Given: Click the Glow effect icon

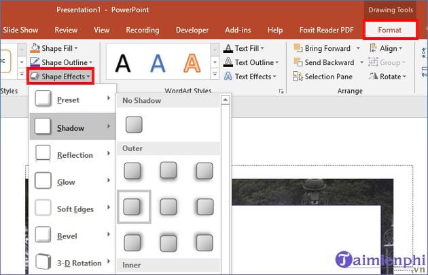Looking at the screenshot, I should (x=43, y=180).
